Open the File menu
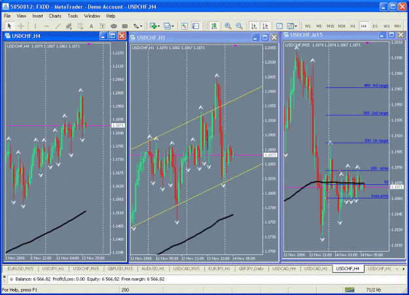The height and width of the screenshot is (295, 409). point(7,16)
